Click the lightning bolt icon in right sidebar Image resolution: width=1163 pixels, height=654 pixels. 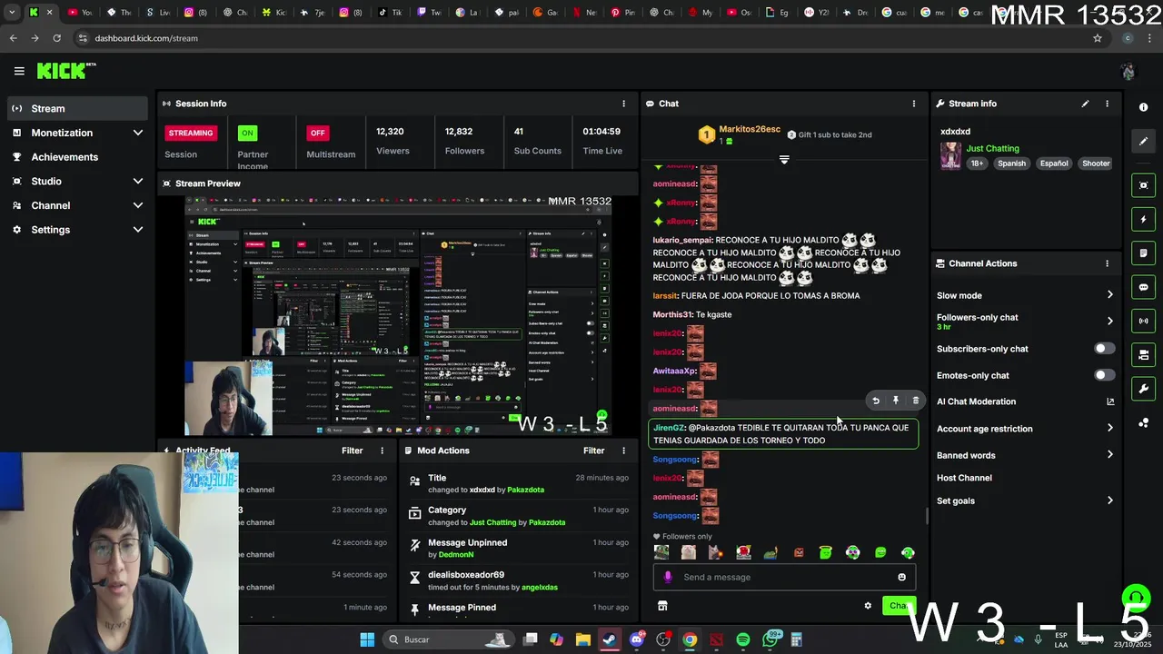click(1143, 219)
